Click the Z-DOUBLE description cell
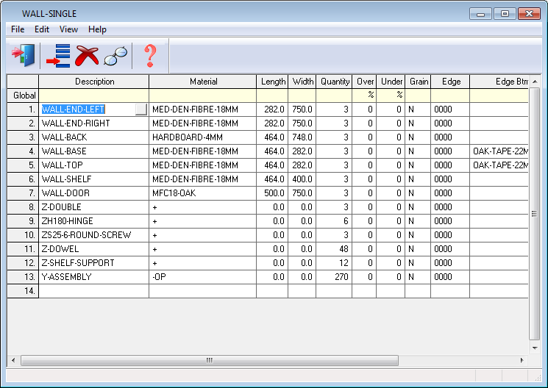Screen dimensions: 548x388 coord(94,207)
